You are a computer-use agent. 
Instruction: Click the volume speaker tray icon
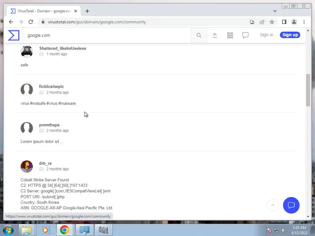point(284,230)
